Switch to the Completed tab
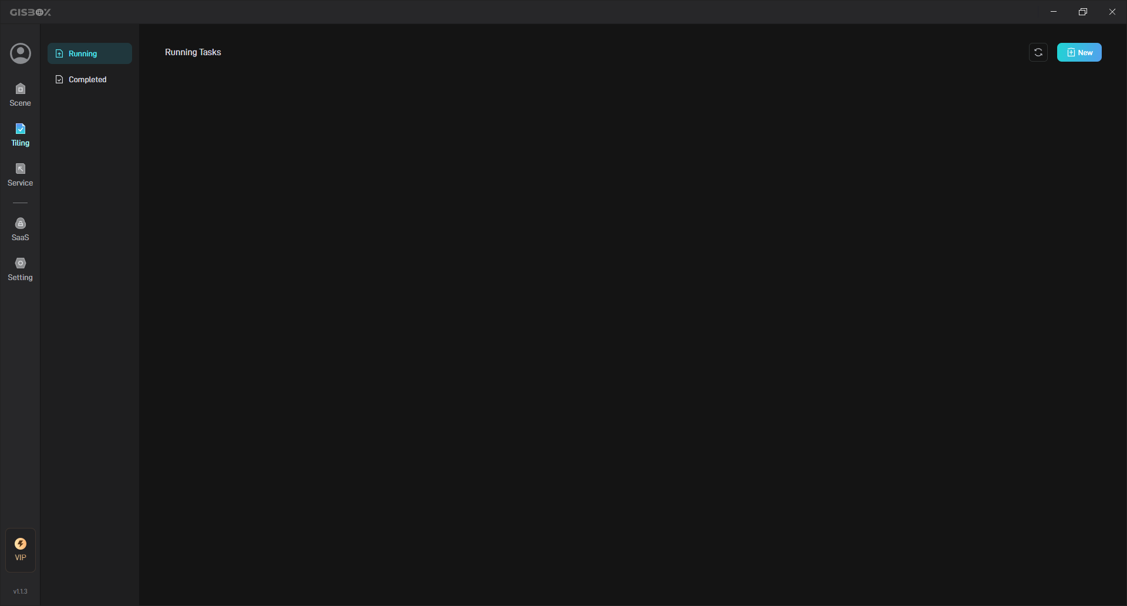The image size is (1127, 606). click(x=90, y=79)
